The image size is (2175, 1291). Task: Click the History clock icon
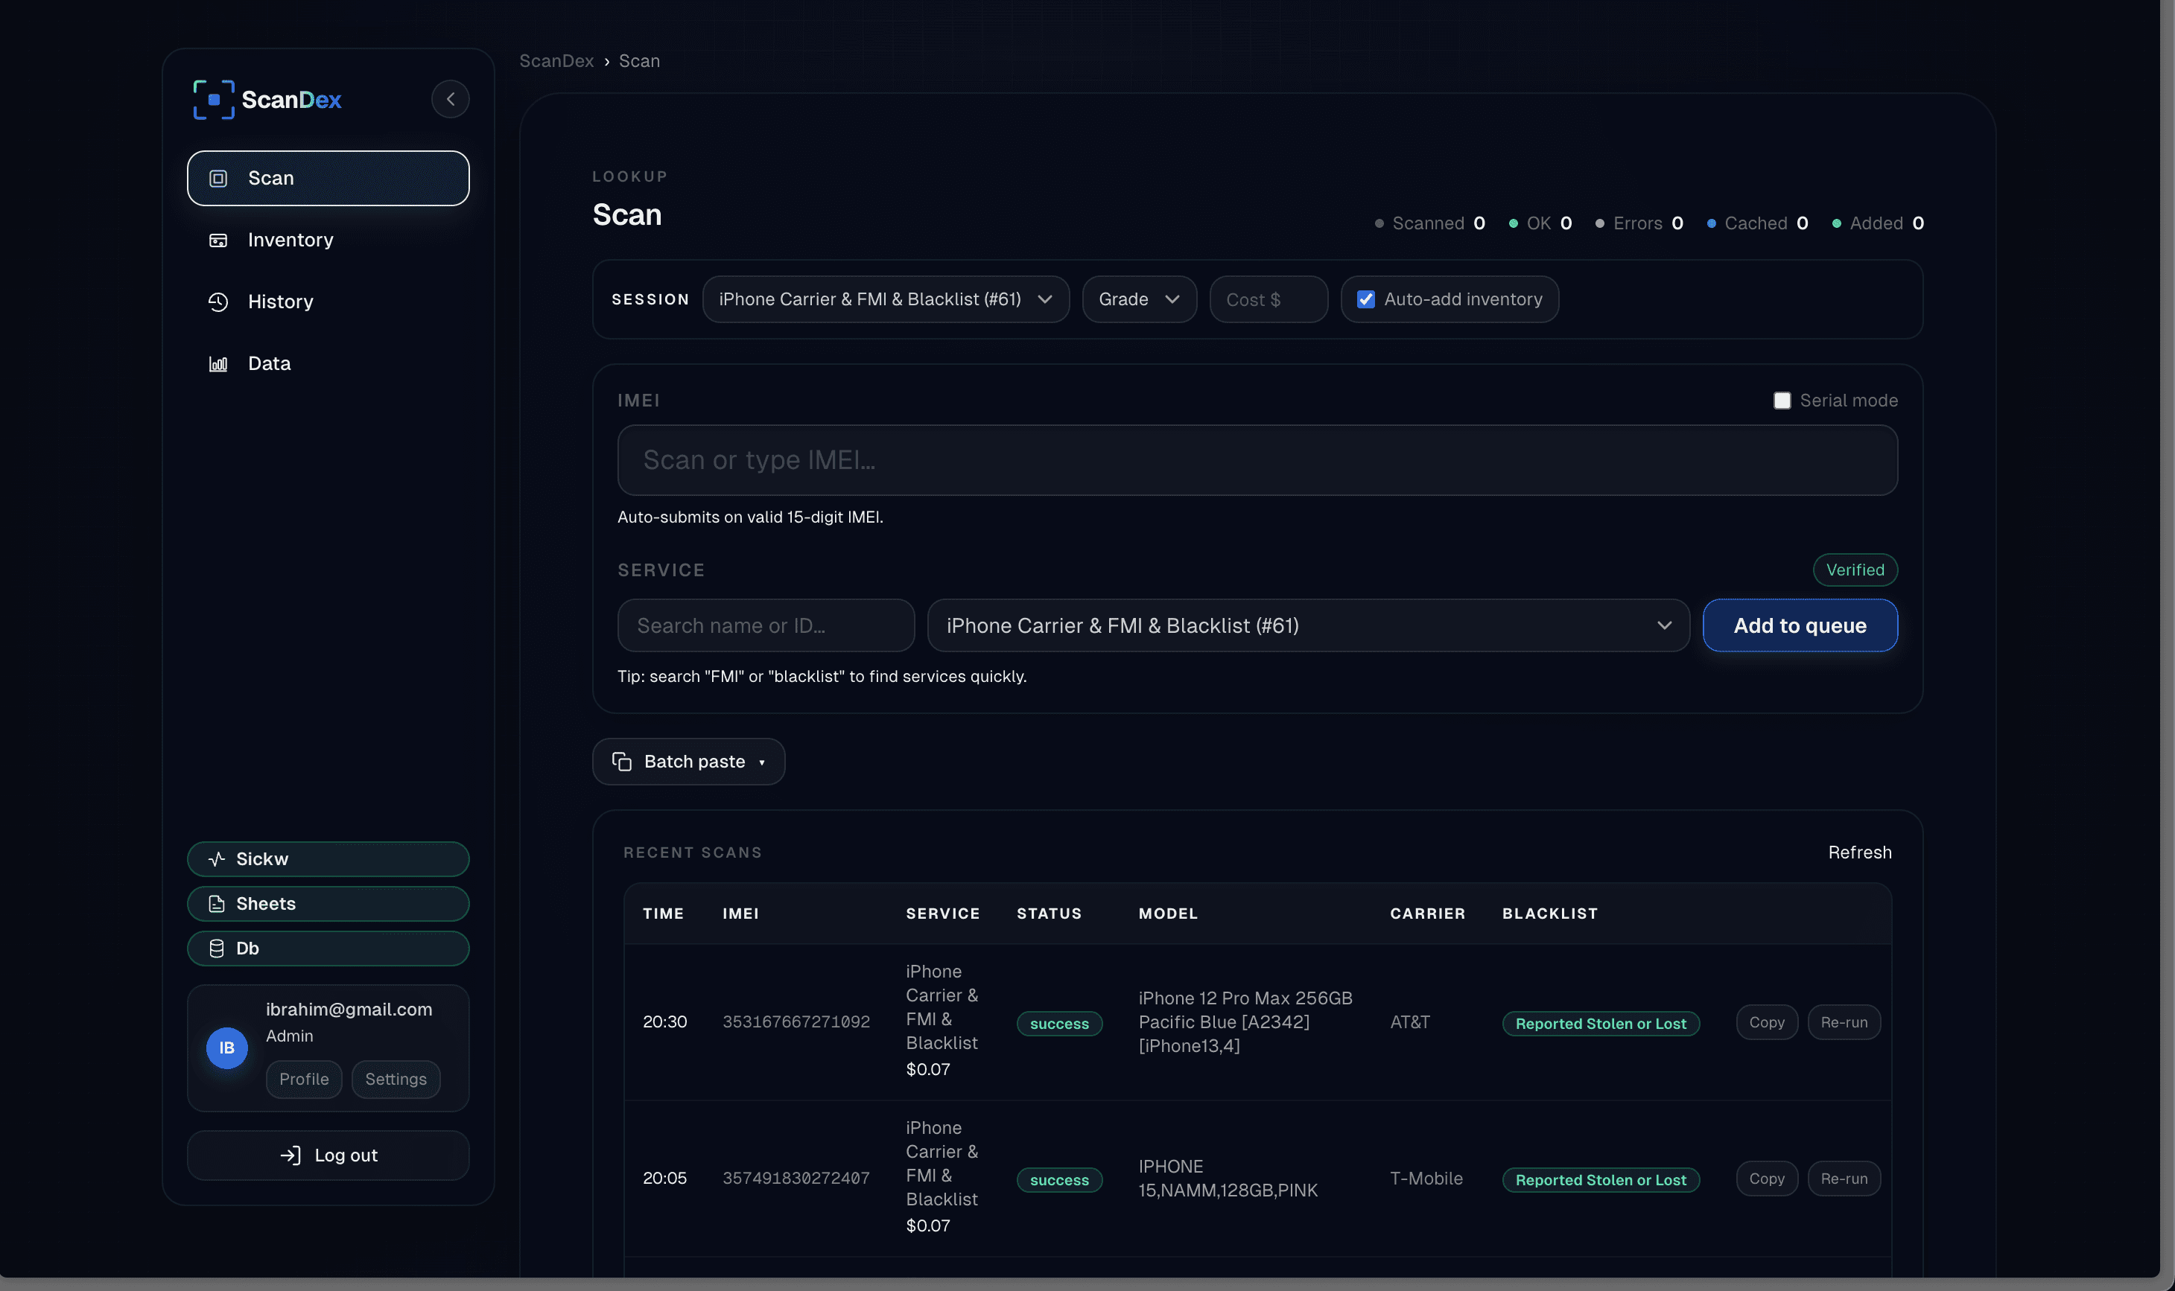[218, 302]
